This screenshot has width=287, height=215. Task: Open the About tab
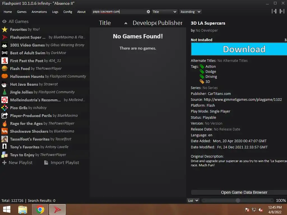coord(81,12)
